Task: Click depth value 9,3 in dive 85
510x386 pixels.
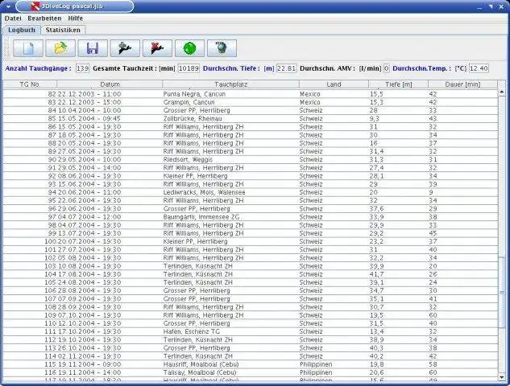Action: coord(375,118)
